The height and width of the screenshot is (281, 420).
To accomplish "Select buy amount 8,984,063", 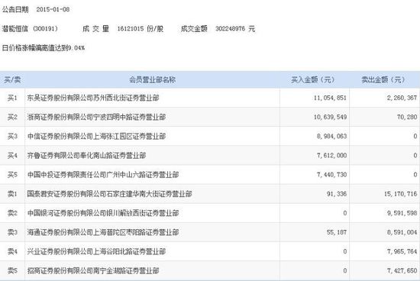I will [331, 137].
